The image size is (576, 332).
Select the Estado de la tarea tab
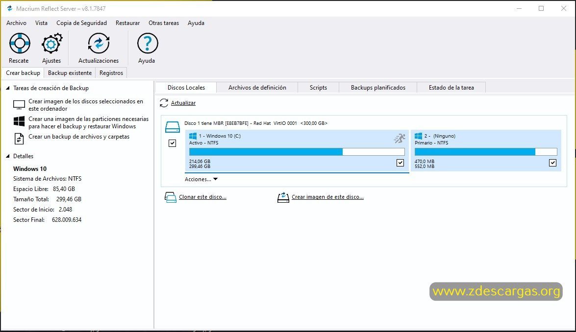(x=451, y=87)
